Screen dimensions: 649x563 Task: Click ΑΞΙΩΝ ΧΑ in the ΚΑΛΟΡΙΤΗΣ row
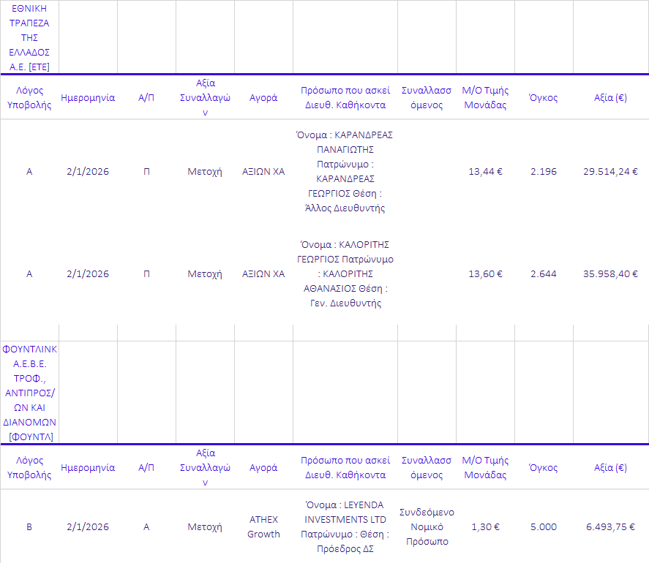point(263,274)
